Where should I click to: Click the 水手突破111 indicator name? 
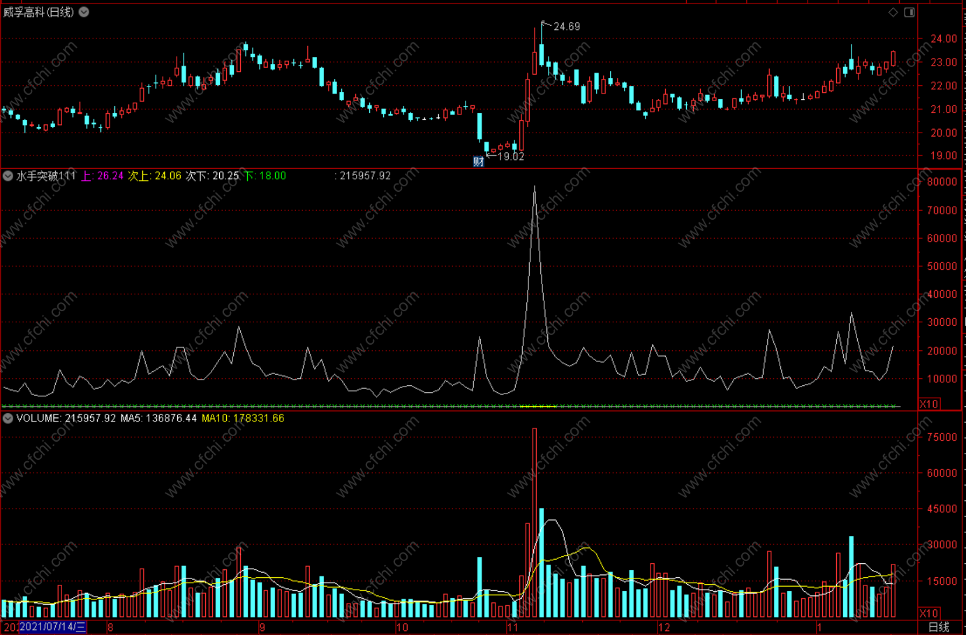[46, 176]
